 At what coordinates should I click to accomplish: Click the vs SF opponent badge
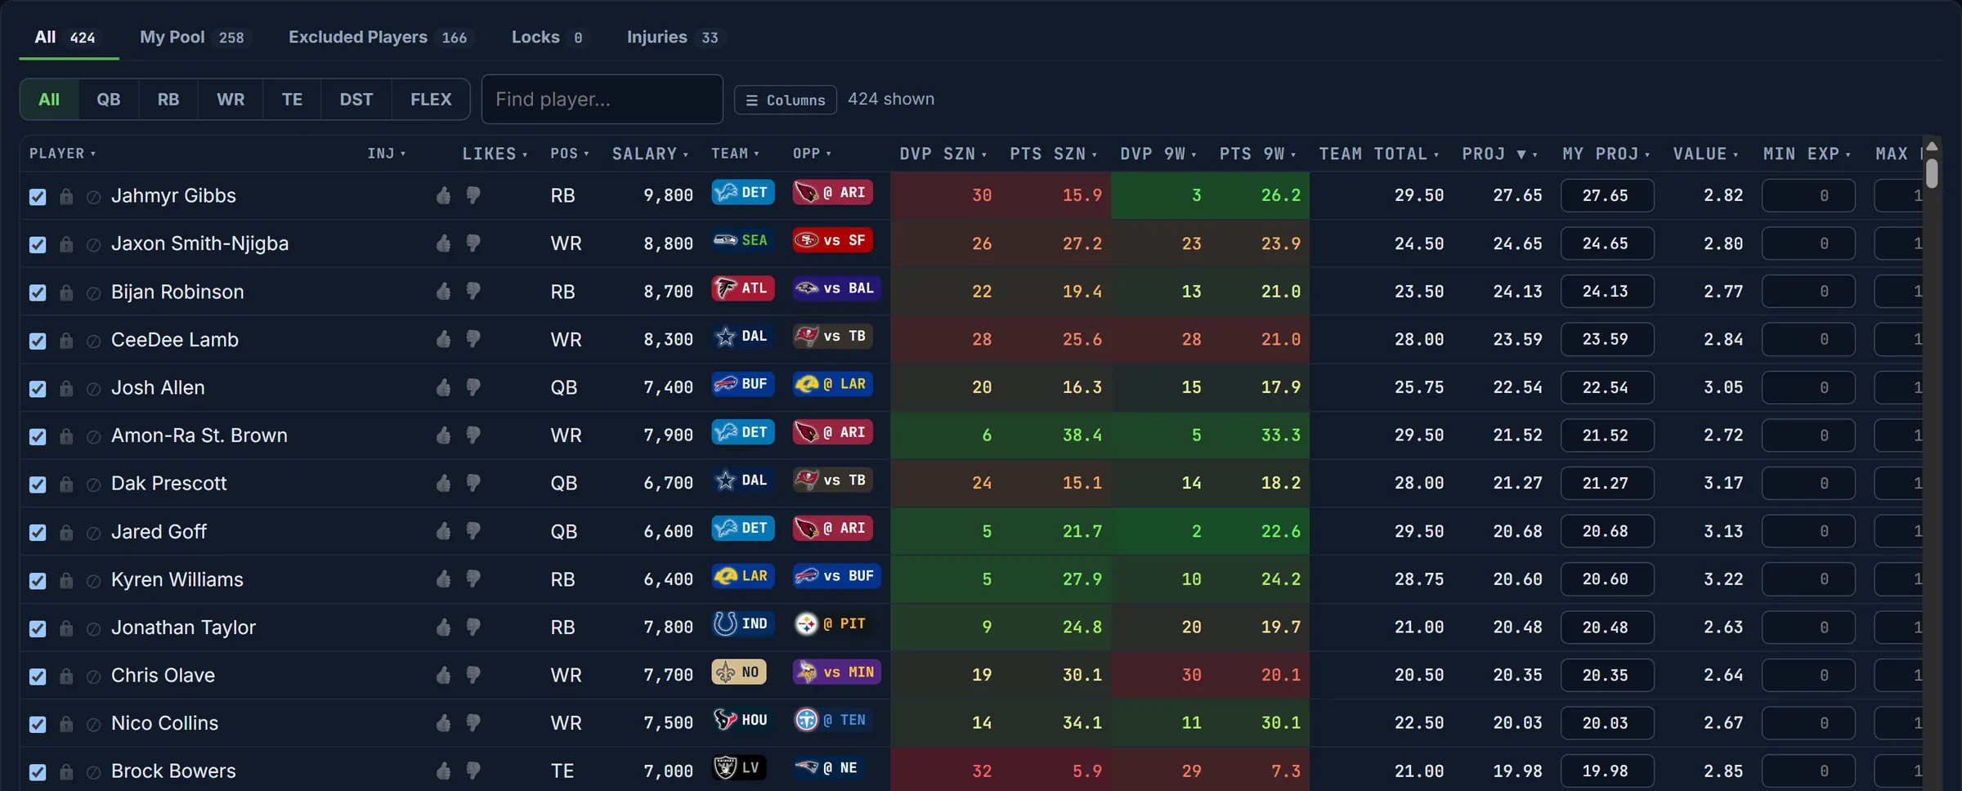tap(833, 240)
